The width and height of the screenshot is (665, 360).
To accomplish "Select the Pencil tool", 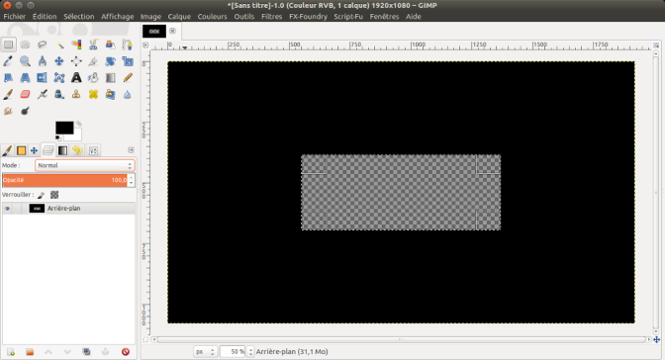I will tap(128, 77).
